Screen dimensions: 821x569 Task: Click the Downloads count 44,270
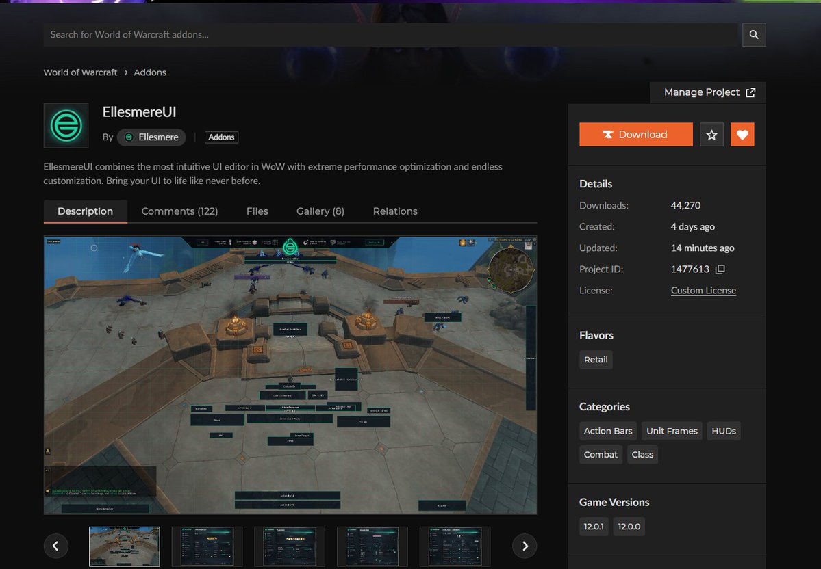pyautogui.click(x=685, y=206)
